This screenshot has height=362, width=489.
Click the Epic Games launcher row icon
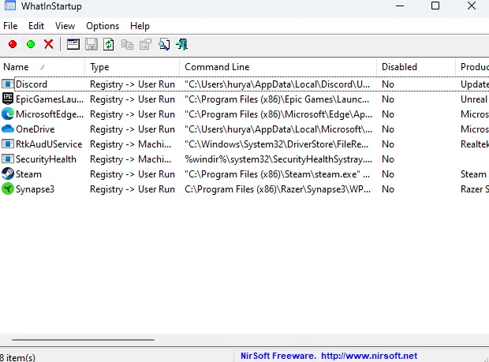pos(7,99)
